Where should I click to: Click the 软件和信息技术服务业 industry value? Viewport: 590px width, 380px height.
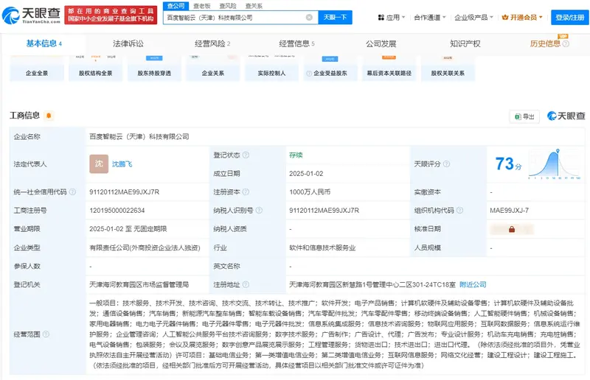pyautogui.click(x=322, y=247)
